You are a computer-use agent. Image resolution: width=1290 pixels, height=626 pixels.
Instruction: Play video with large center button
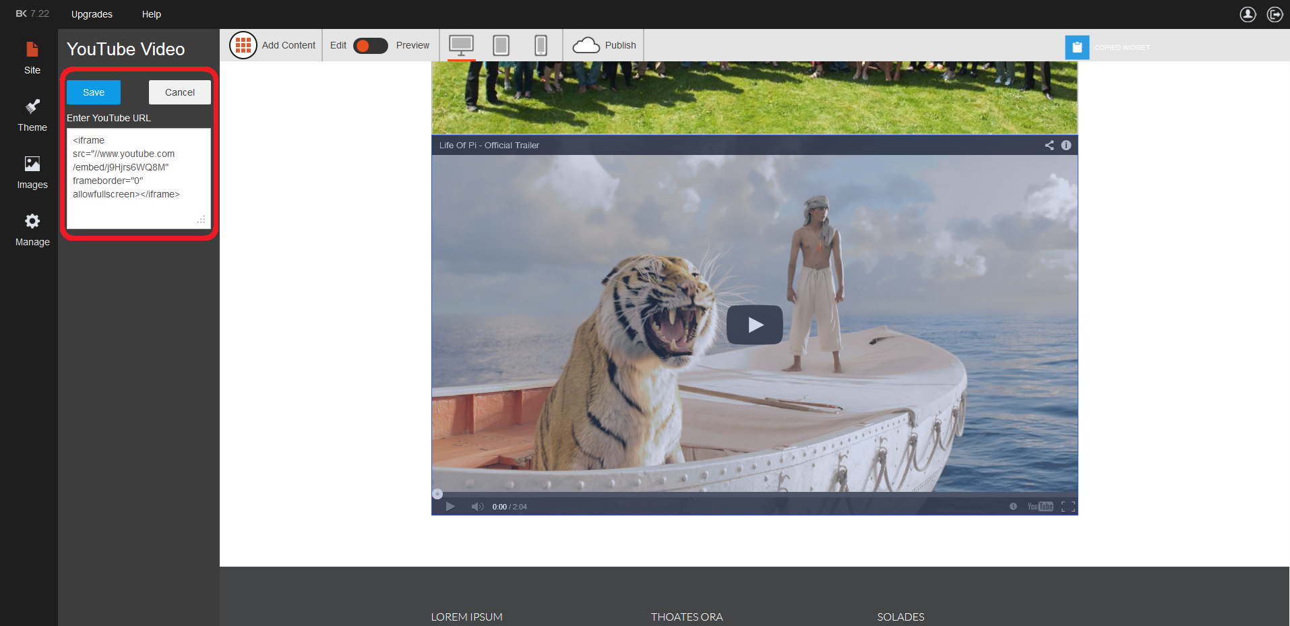coord(755,325)
